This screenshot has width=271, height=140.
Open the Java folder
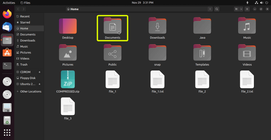pyautogui.click(x=202, y=25)
